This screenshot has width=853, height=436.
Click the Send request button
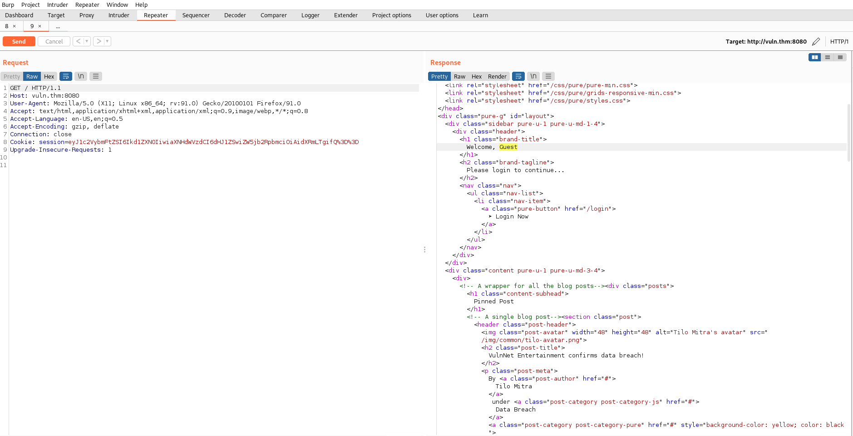(x=19, y=41)
